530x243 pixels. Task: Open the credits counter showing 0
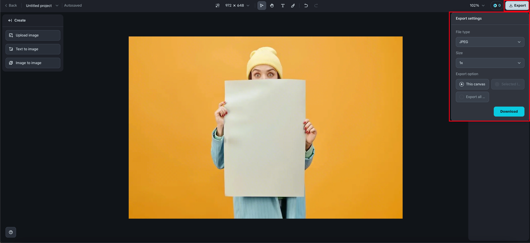pos(497,5)
